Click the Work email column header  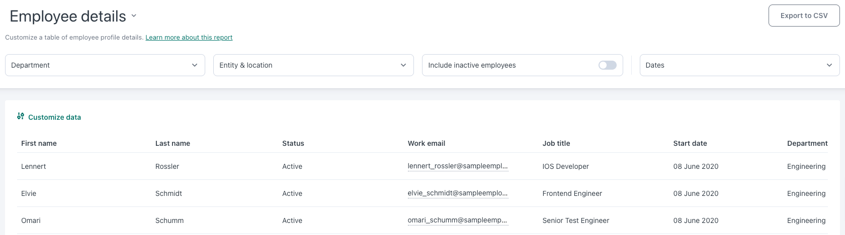[x=427, y=143]
